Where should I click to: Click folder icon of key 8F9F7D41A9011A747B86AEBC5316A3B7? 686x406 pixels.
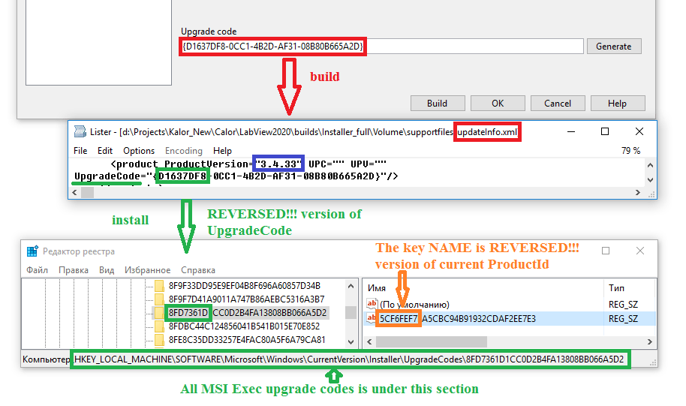[159, 299]
